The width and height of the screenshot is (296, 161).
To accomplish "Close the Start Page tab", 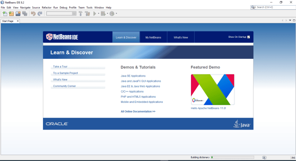I will coord(18,21).
